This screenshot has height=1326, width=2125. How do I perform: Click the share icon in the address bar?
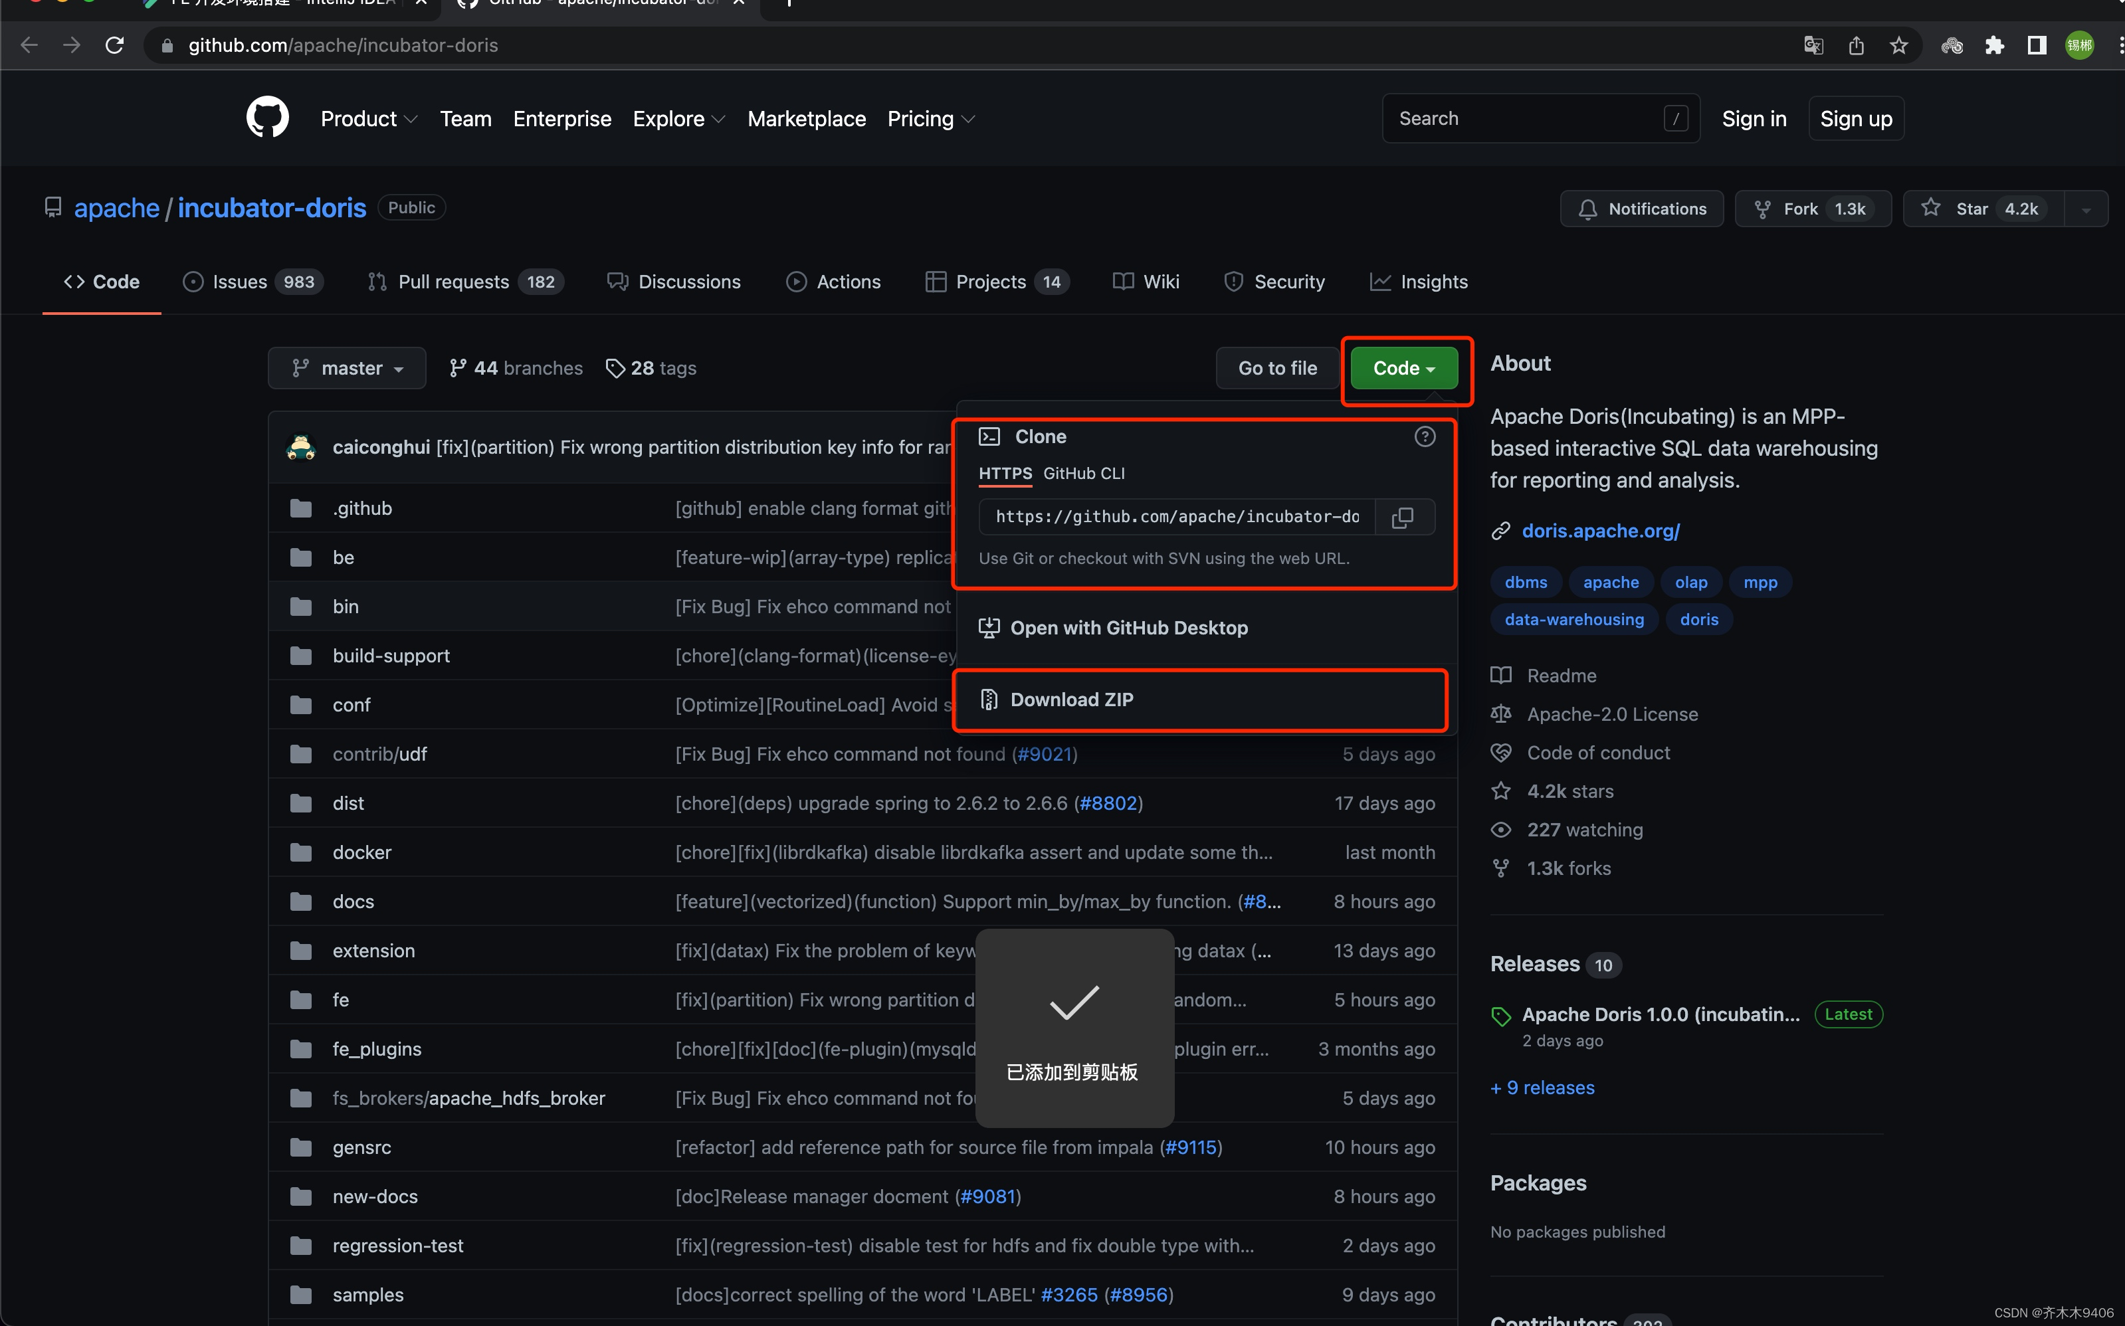[1856, 46]
